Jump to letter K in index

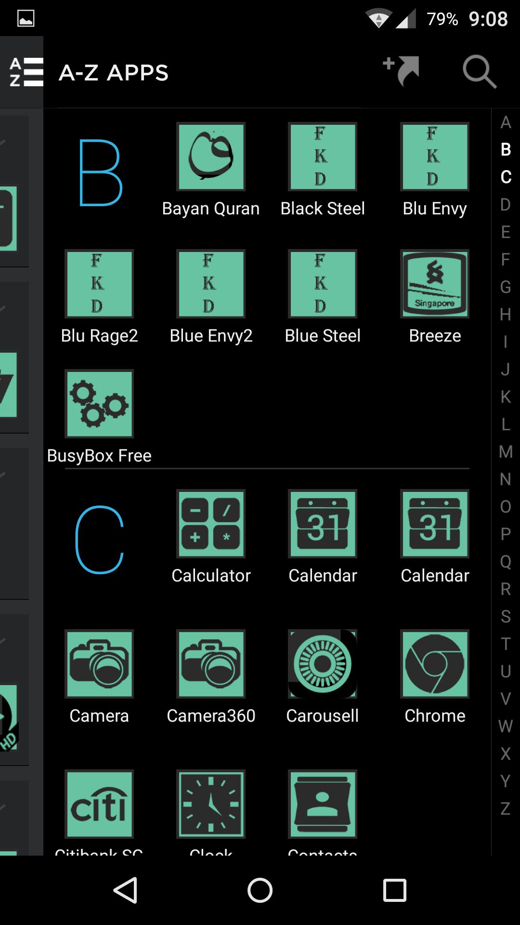pos(506,397)
